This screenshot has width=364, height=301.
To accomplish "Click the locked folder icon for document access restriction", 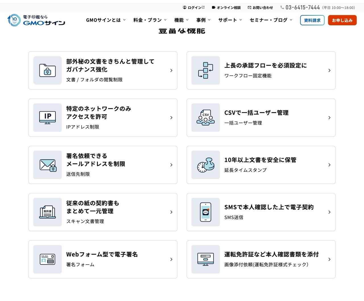I will 47,70.
